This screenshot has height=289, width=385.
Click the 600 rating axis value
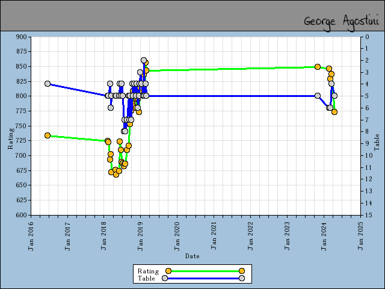coord(22,215)
